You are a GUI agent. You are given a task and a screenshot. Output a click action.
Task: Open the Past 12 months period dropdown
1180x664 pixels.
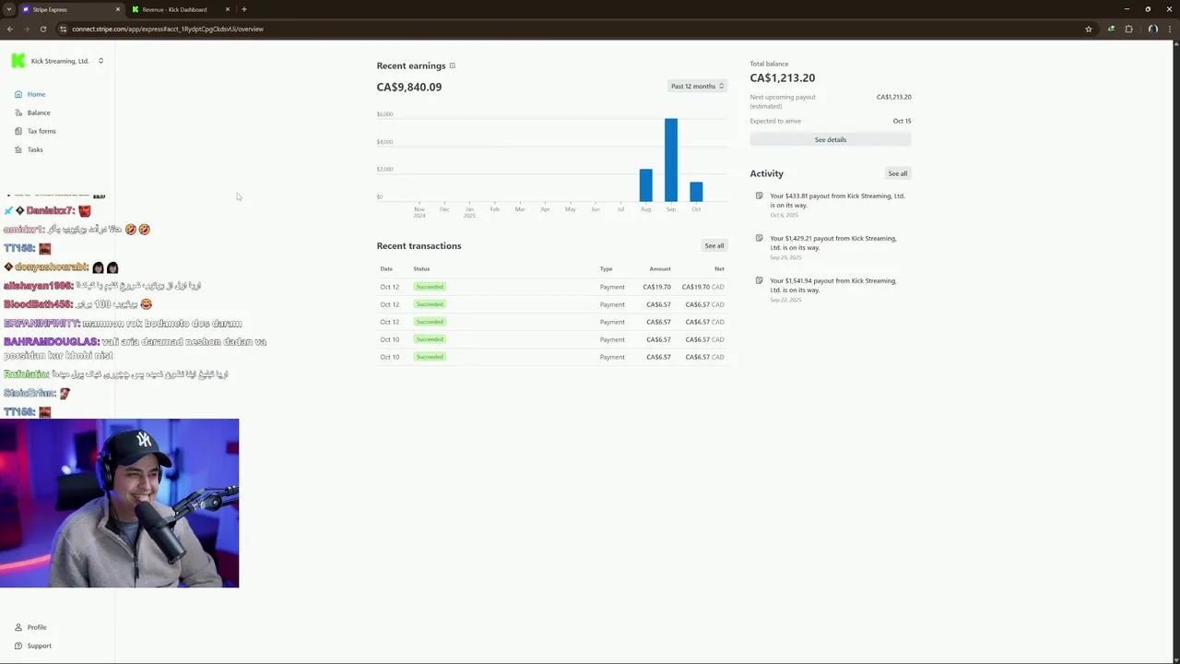(697, 86)
